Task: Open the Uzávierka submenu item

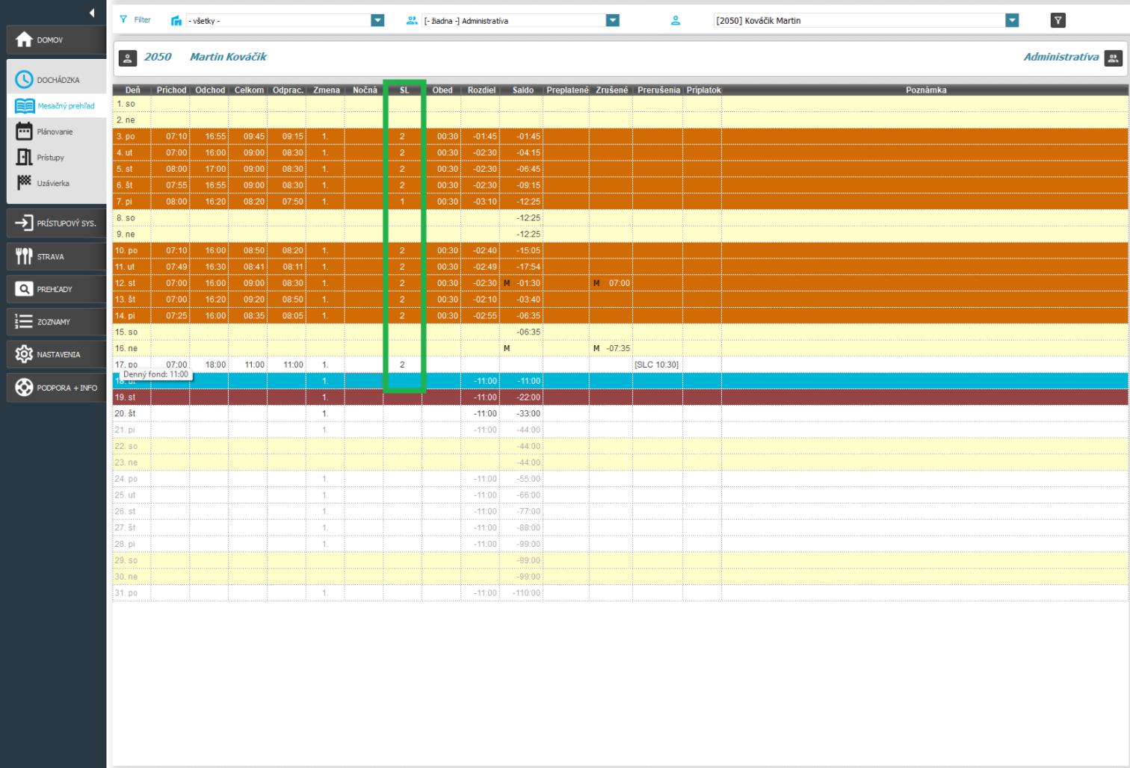Action: pos(52,183)
